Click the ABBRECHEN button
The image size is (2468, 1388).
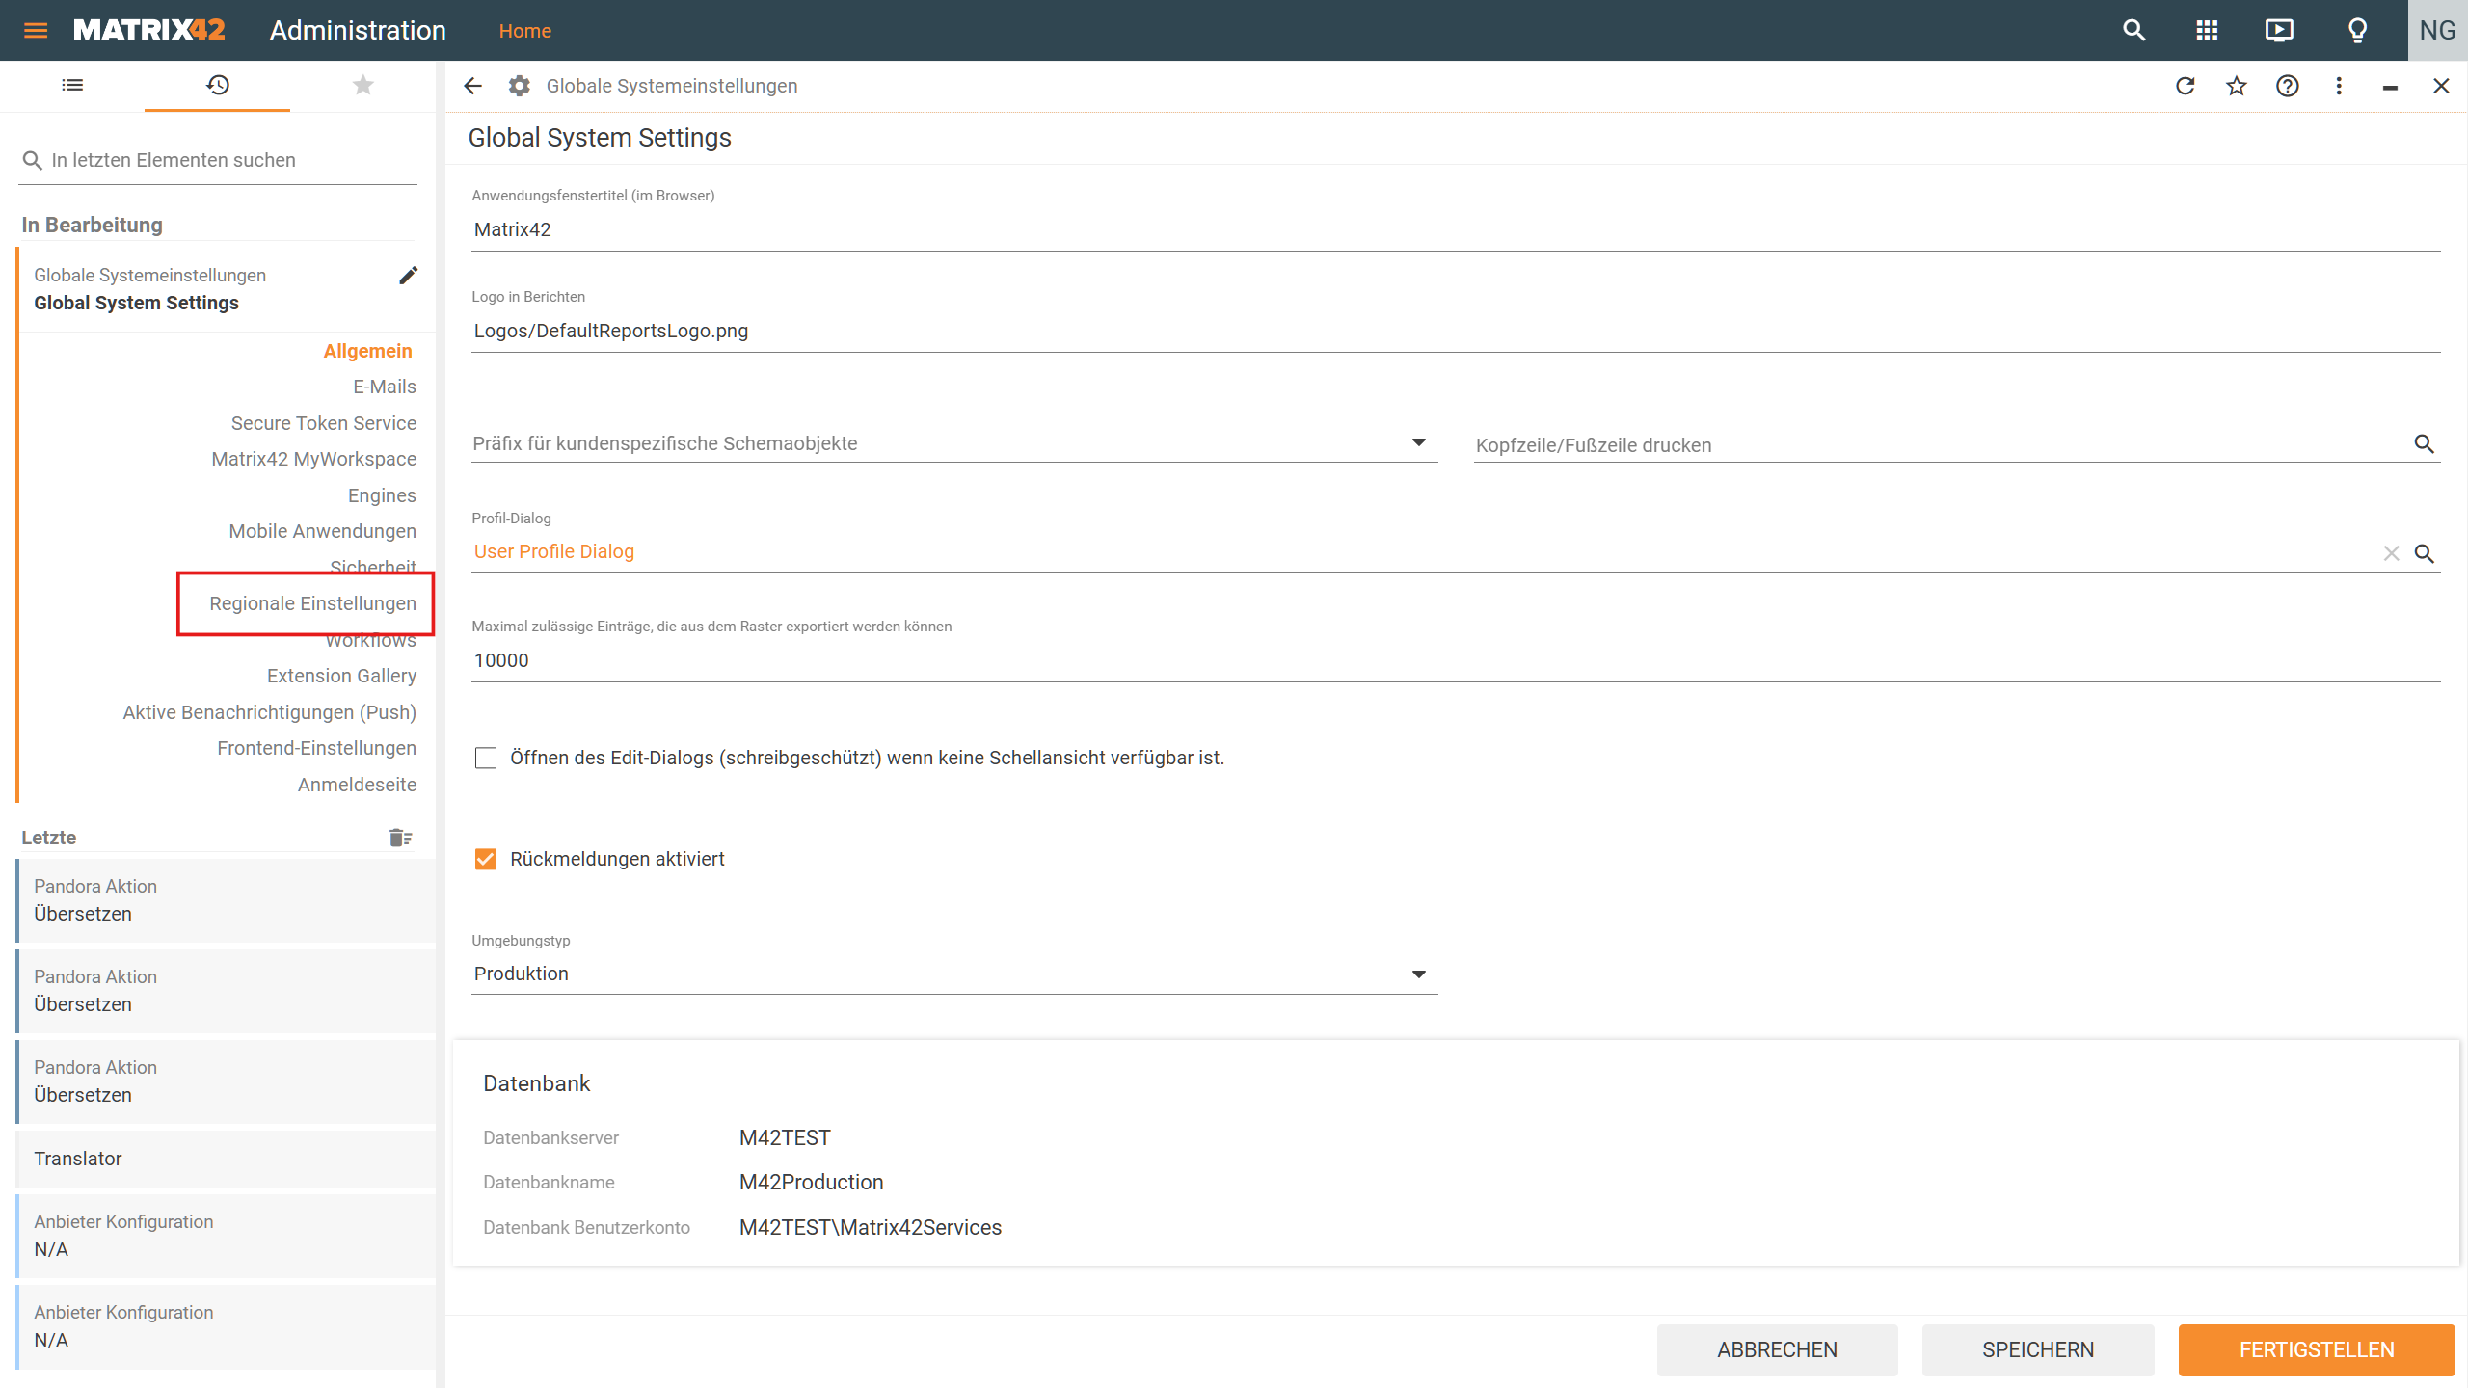tap(1777, 1349)
